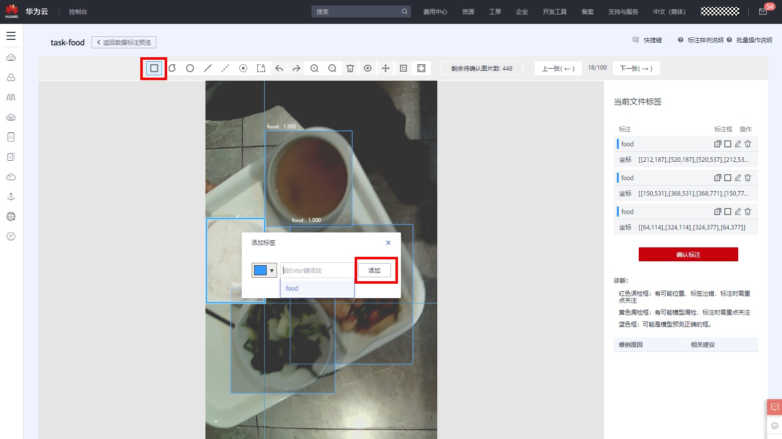Viewport: 782px width, 439px height.
Task: Select the polygon annotation tool
Action: (172, 68)
